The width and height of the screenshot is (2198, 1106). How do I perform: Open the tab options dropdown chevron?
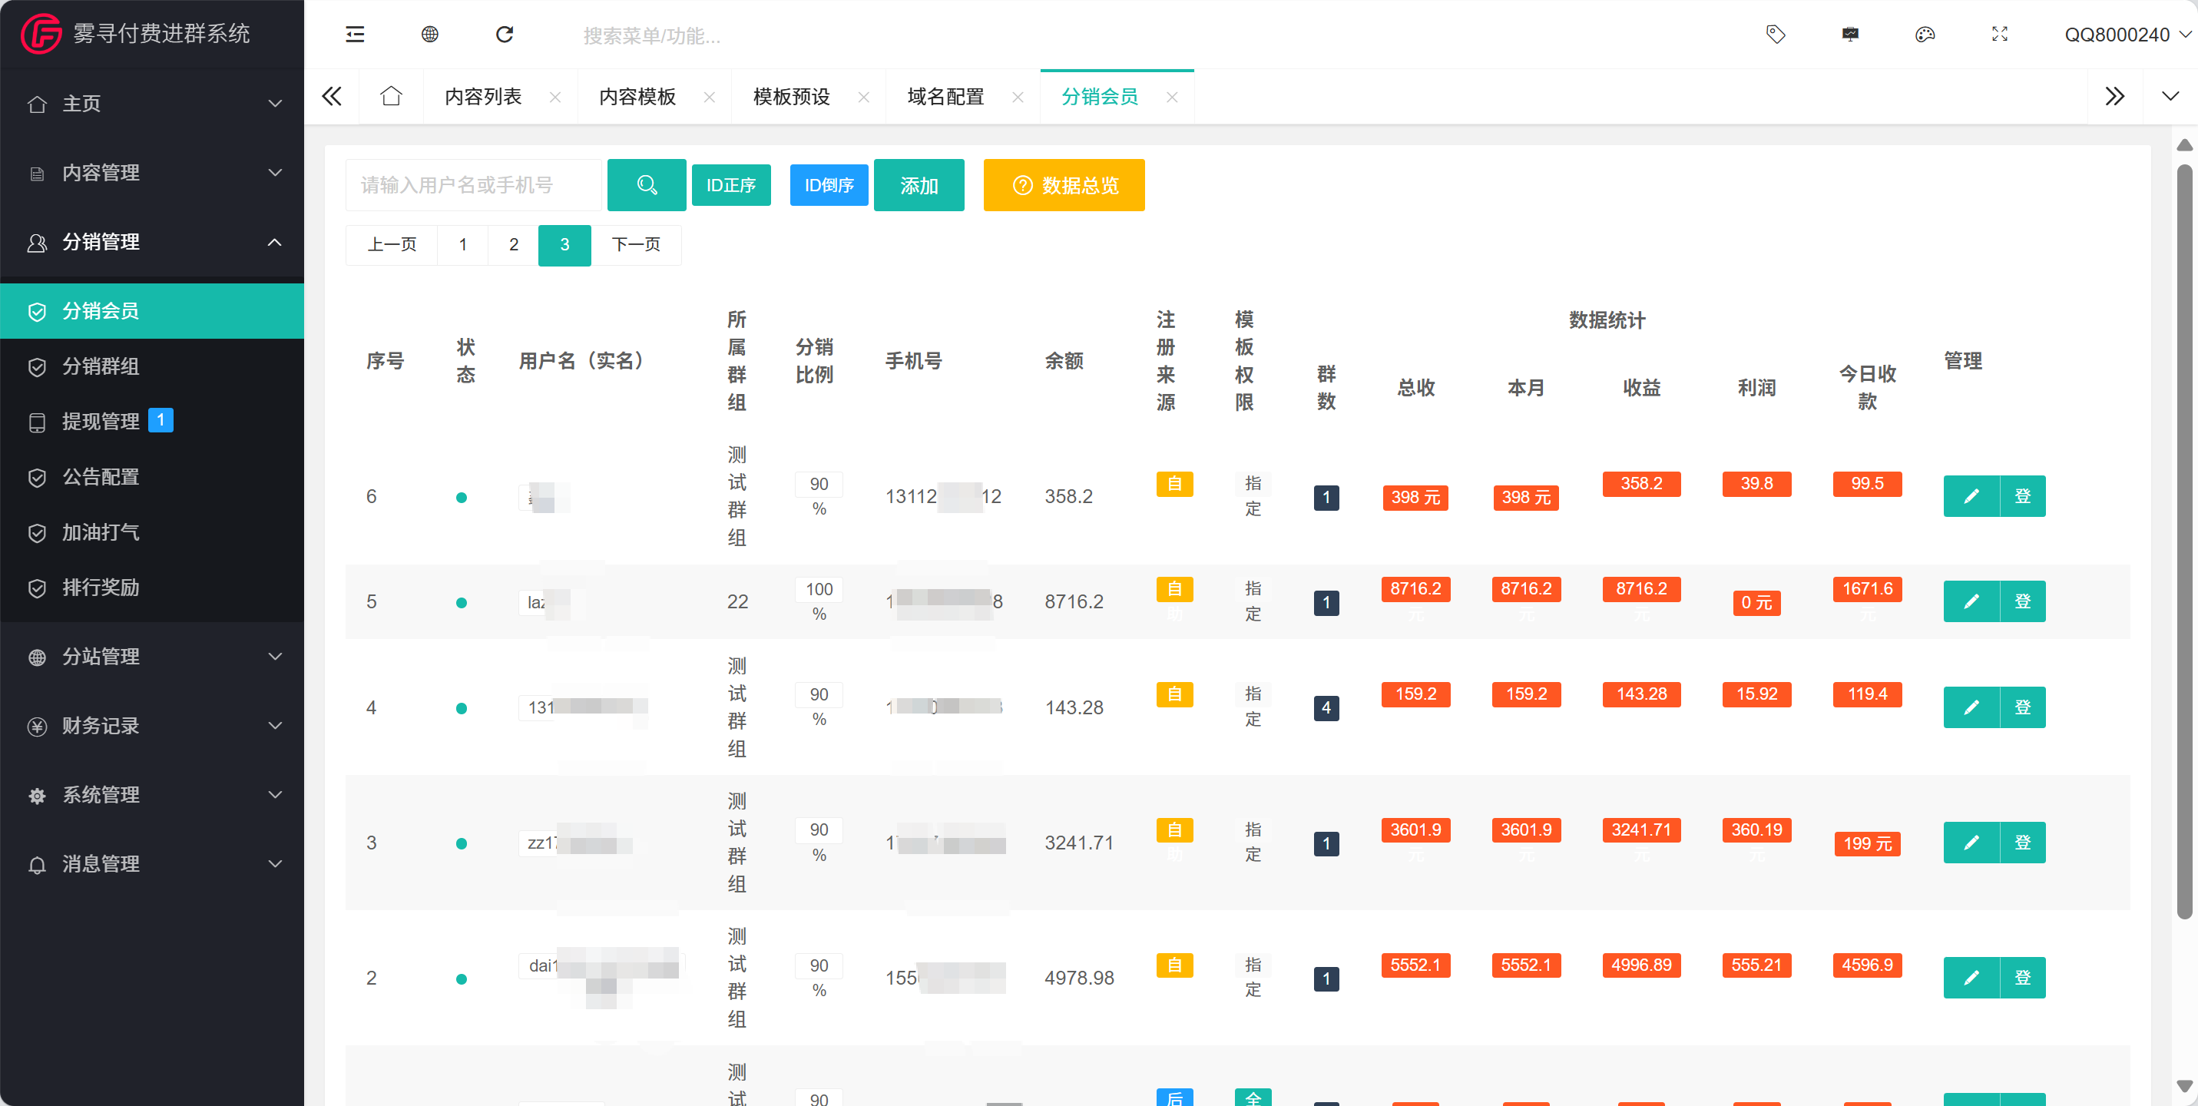(2170, 95)
